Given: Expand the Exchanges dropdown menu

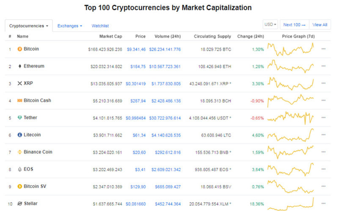Looking at the screenshot, I should (x=69, y=26).
